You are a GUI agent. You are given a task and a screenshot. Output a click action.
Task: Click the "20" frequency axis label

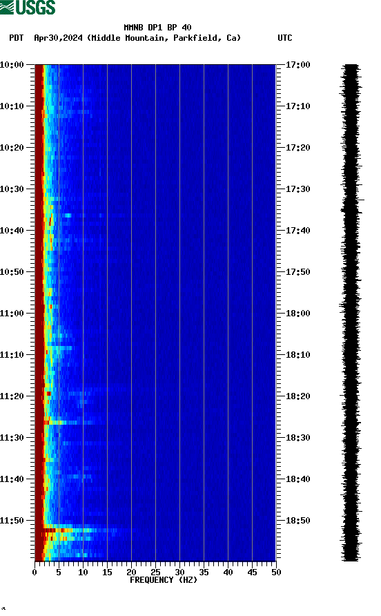point(131,572)
